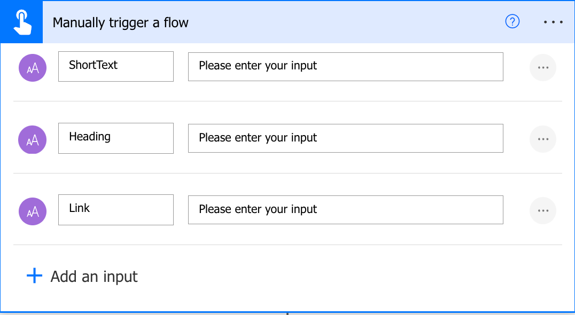Screen dimensions: 575x315
Task: Click the Heading text-type icon
Action: (33, 139)
